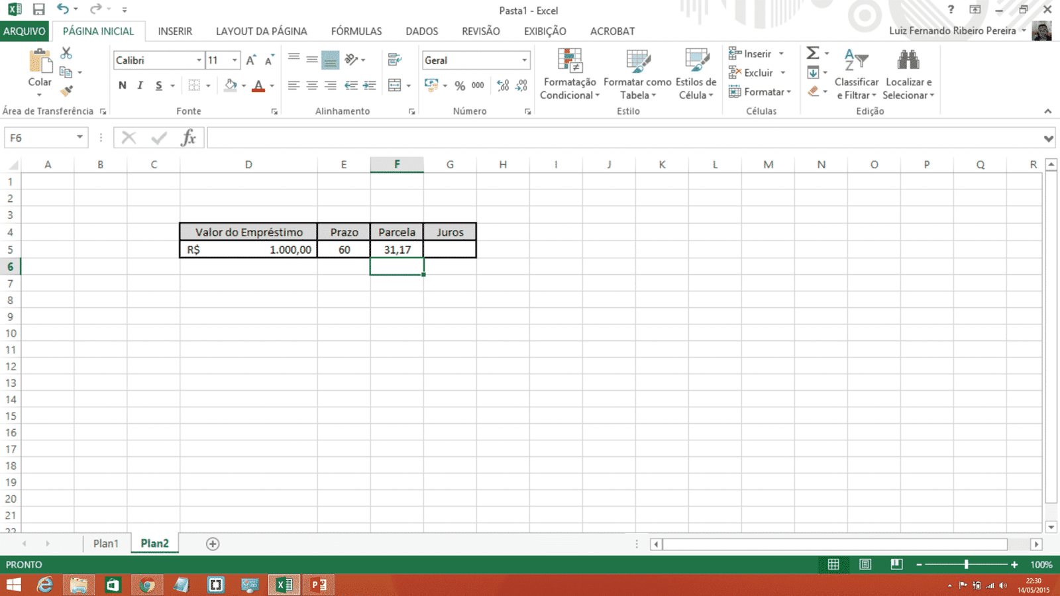Open the FÓRMULAS ribbon tab
The width and height of the screenshot is (1060, 596).
pos(356,31)
